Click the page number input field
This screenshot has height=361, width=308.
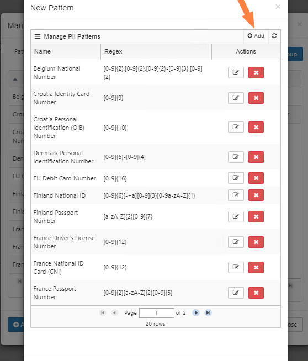click(x=157, y=313)
